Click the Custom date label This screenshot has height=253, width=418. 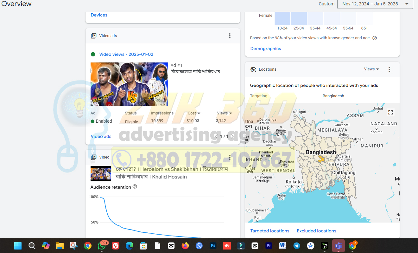pyautogui.click(x=326, y=4)
